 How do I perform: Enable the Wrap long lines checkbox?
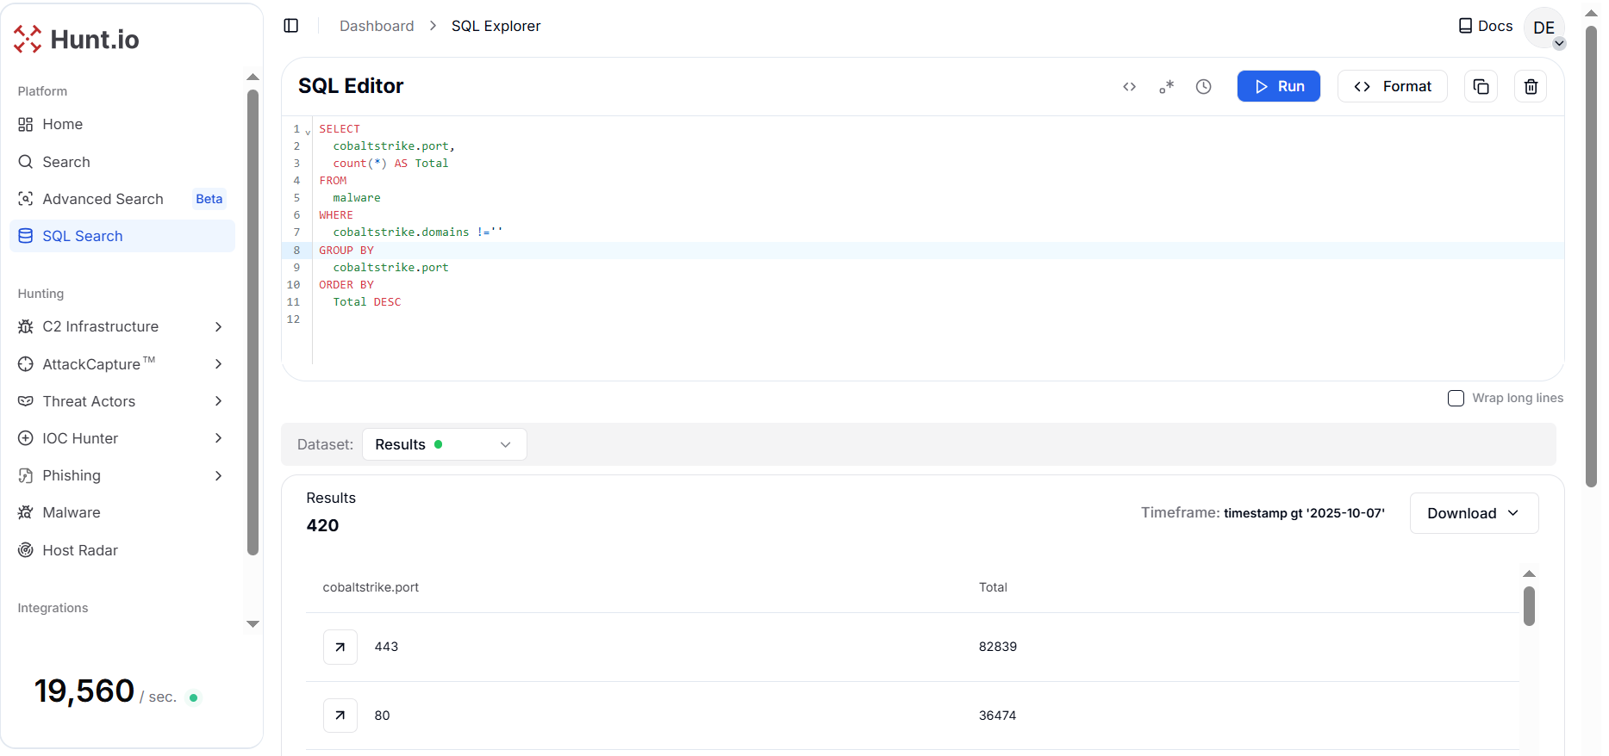[1456, 398]
